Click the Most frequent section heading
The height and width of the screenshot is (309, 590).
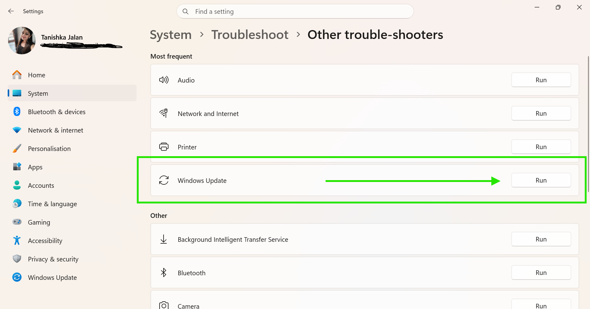click(171, 56)
